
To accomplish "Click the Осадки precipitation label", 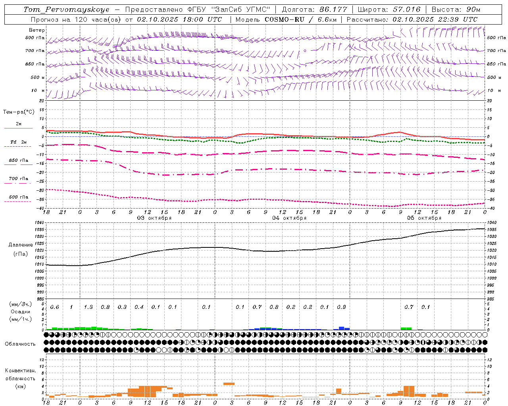I will click(21, 312).
